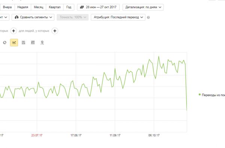Select the pie chart view icon
The height and width of the screenshot is (148, 225).
(4, 43)
